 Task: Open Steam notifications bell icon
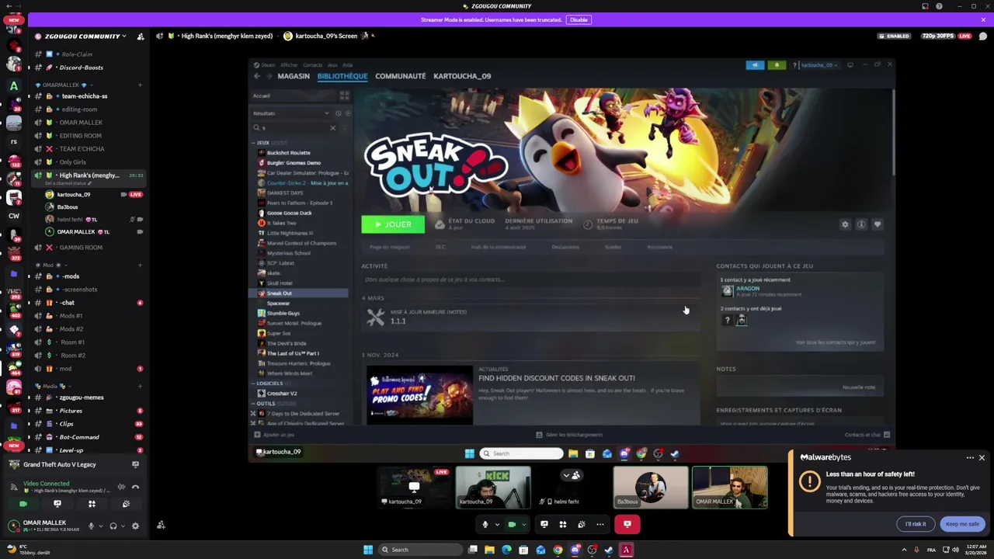tap(777, 65)
